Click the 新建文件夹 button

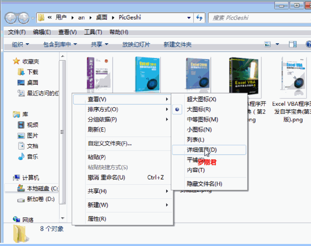177,44
